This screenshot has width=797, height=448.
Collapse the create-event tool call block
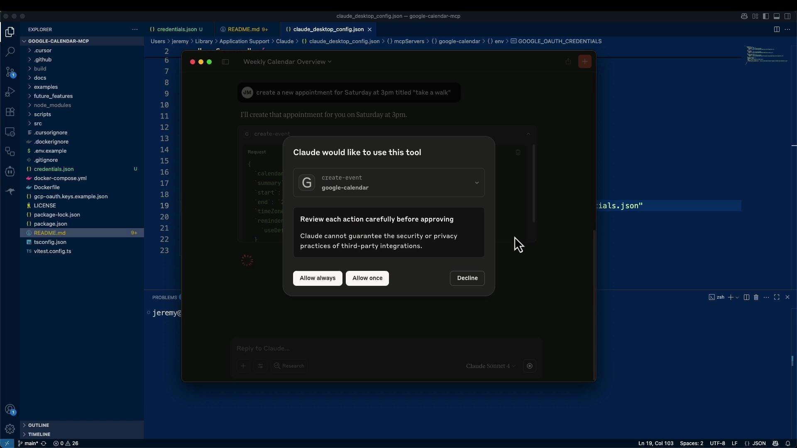[x=528, y=134]
